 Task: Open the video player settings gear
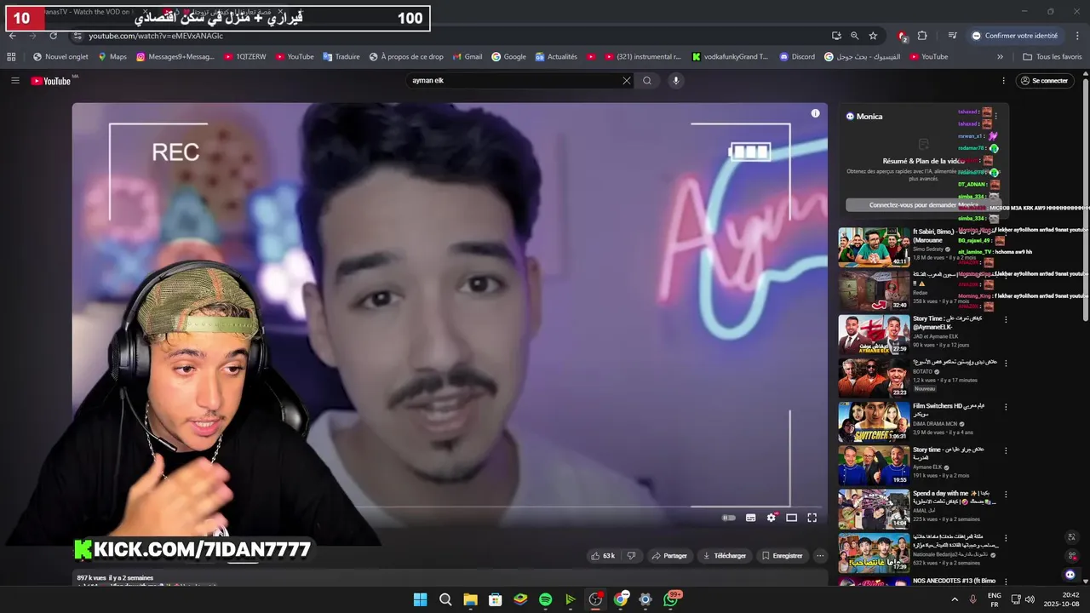click(x=772, y=518)
